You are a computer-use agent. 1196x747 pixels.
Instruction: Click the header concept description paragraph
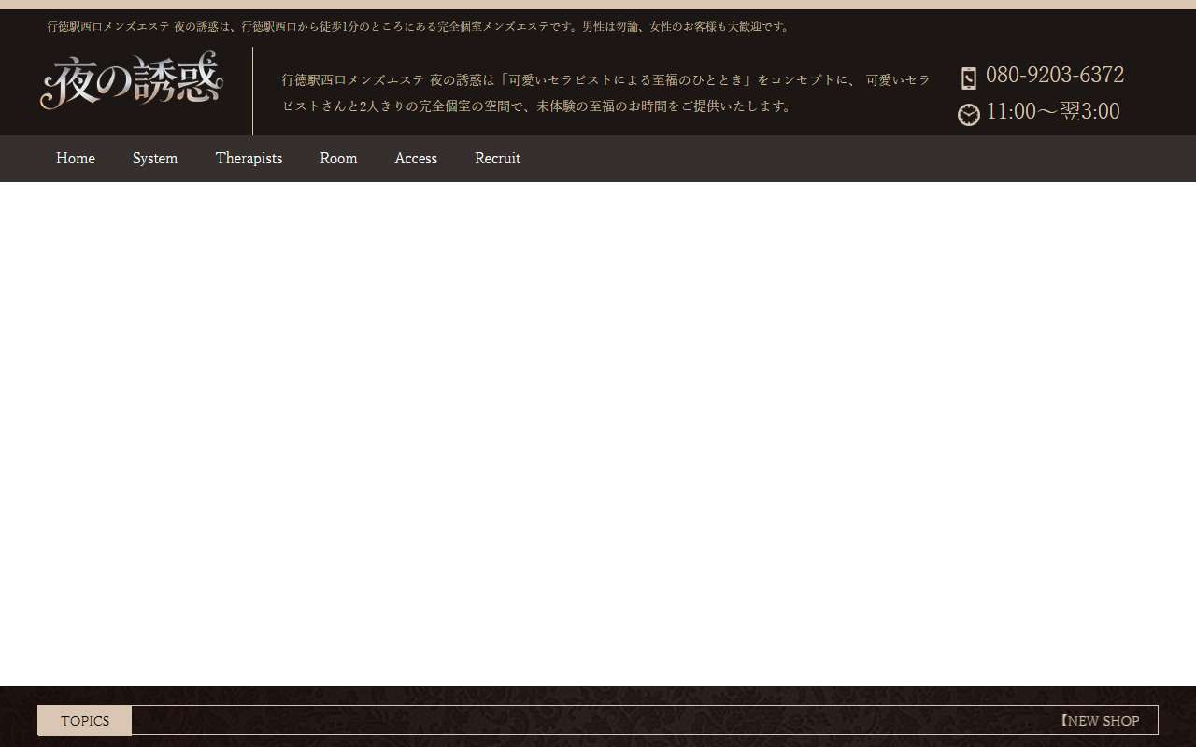click(605, 93)
